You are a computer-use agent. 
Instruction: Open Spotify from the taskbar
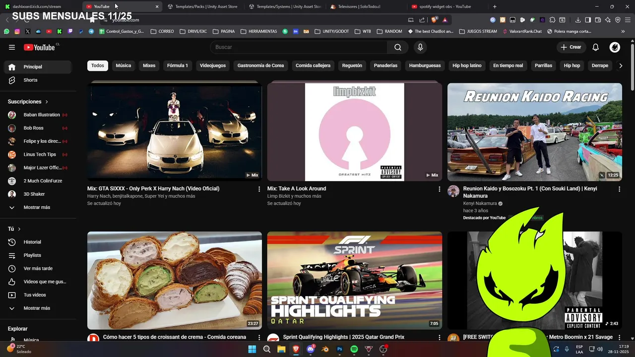coord(354,349)
